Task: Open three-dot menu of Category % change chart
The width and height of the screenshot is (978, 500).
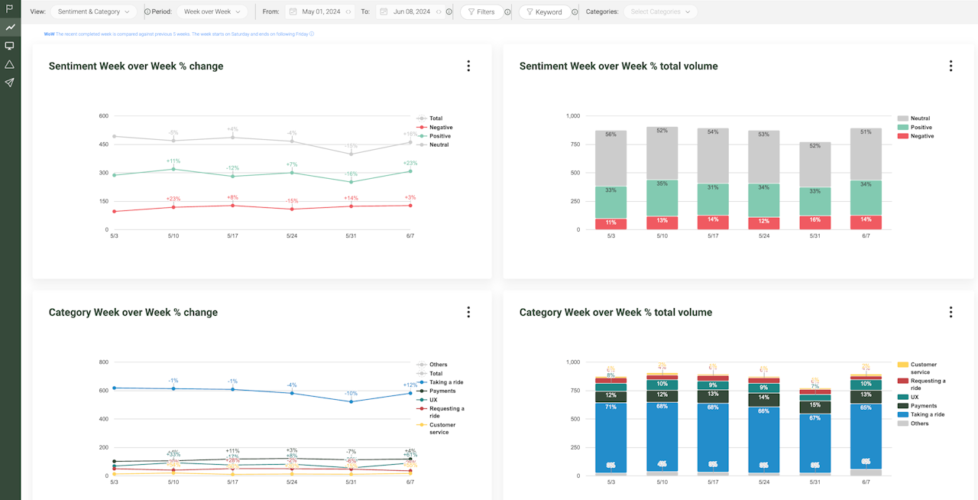Action: point(468,312)
